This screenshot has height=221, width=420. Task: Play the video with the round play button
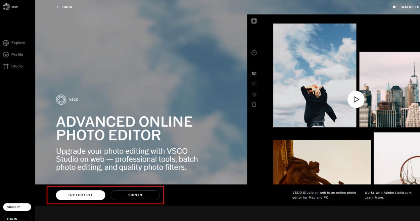point(356,99)
